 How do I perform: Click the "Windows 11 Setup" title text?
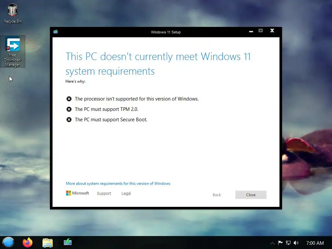click(166, 32)
